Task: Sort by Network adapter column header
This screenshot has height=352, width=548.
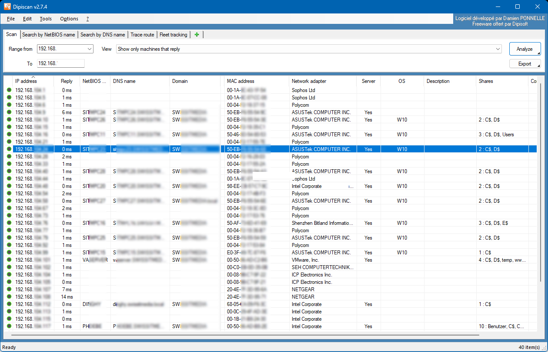Action: (x=323, y=81)
